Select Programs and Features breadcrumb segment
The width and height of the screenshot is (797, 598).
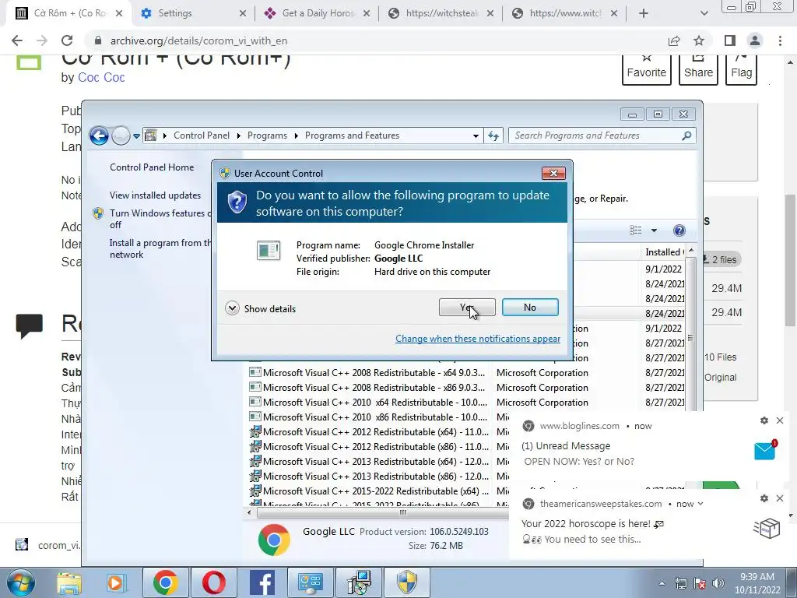352,135
